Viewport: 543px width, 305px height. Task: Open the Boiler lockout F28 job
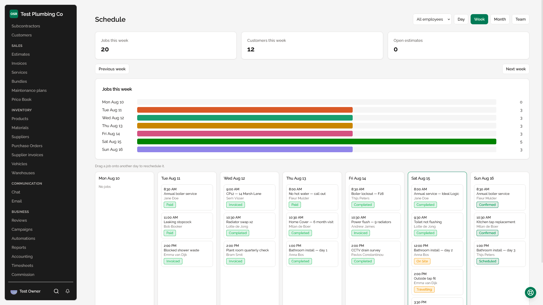375,197
